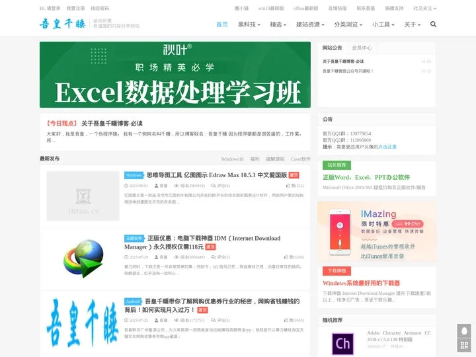This screenshot has height=357, width=476.
Task: Like the 网购优惠券 post with thumbs-up icon
Action: [294, 320]
